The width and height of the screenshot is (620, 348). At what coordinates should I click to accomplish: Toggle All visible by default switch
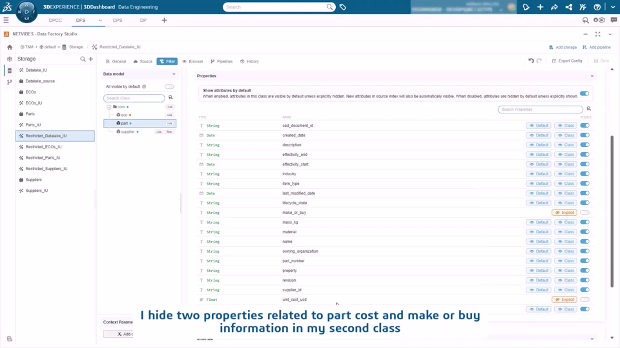[169, 86]
